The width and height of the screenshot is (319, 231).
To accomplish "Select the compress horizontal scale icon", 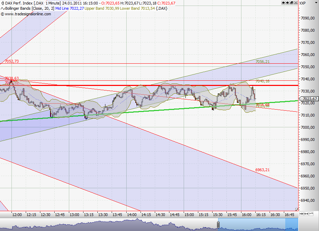I will coord(302,214).
